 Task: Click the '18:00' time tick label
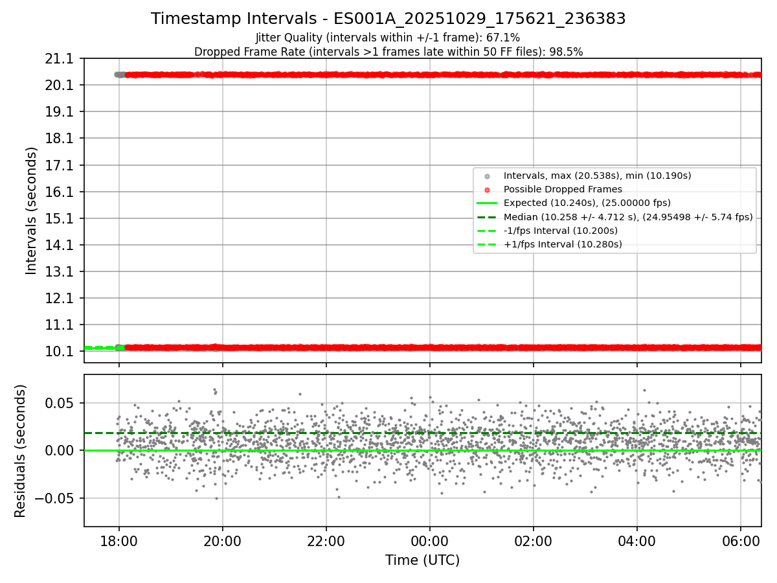coord(118,541)
